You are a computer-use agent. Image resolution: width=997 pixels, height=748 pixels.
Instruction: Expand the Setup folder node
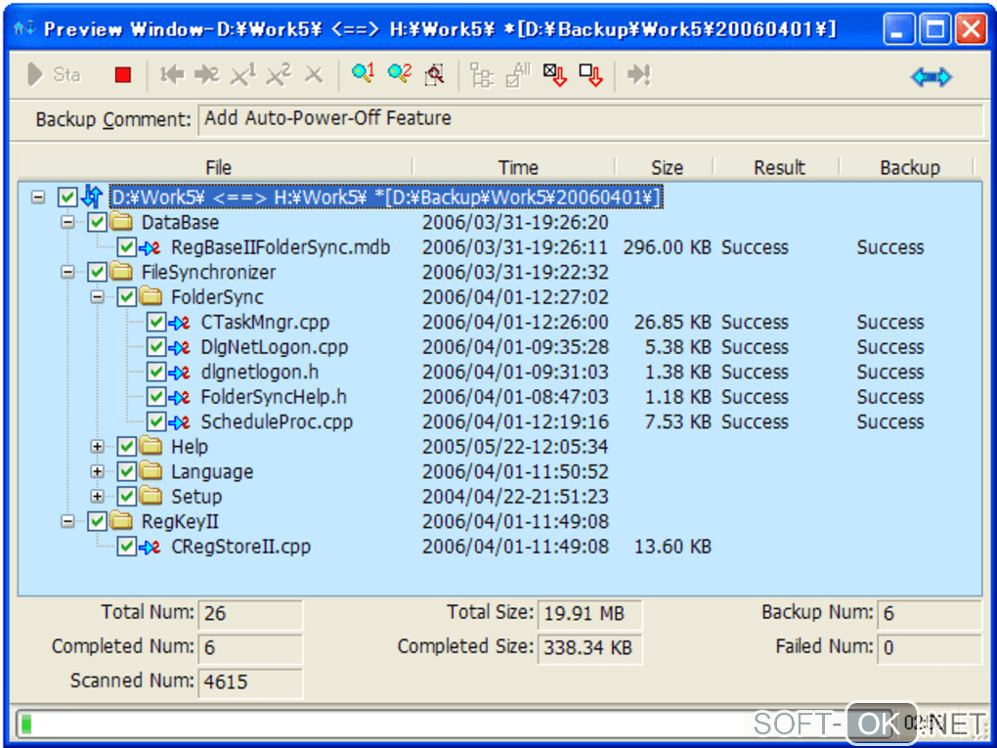click(x=98, y=496)
